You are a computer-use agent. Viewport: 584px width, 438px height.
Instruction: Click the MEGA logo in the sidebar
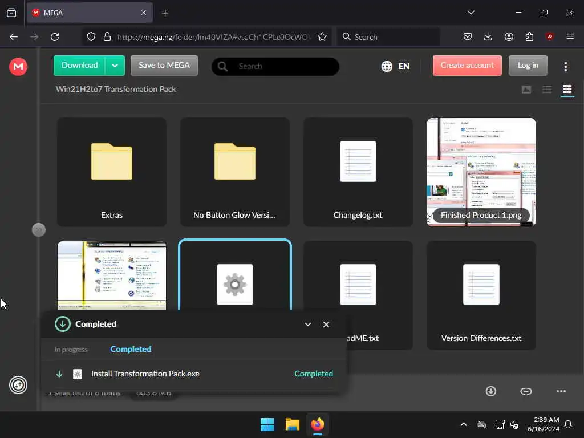(x=18, y=67)
